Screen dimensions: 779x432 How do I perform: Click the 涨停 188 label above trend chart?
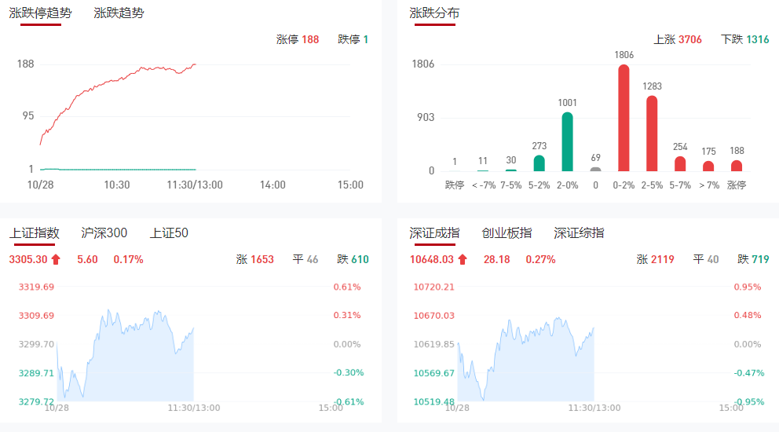[298, 39]
